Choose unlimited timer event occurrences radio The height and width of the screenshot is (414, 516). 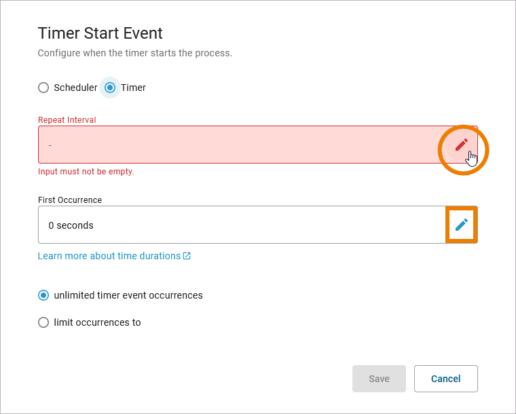tap(43, 295)
